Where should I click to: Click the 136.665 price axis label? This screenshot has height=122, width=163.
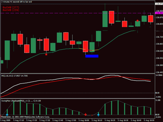point(159,44)
